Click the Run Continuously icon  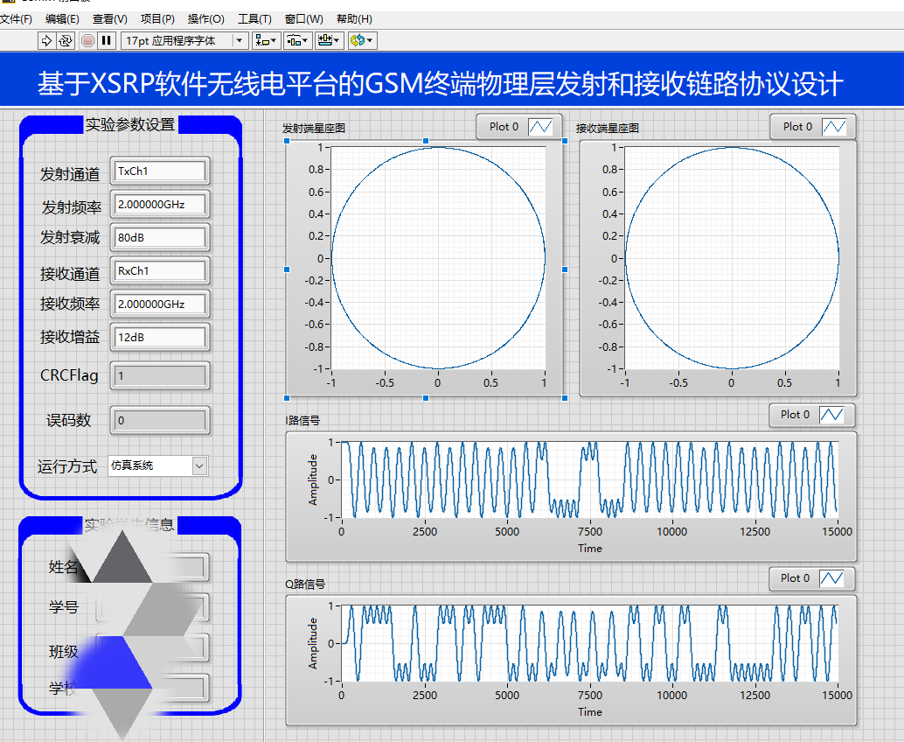point(66,40)
